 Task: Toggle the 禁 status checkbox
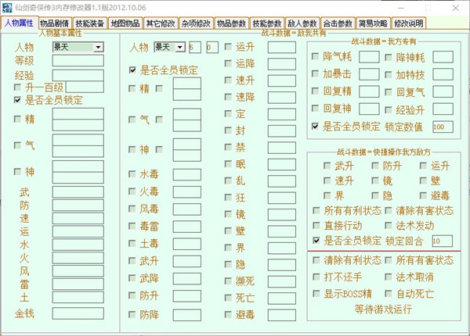(x=228, y=147)
